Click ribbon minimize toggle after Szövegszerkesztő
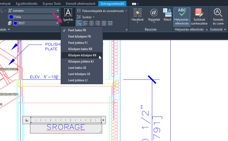This screenshot has width=228, height=141. (134, 4)
